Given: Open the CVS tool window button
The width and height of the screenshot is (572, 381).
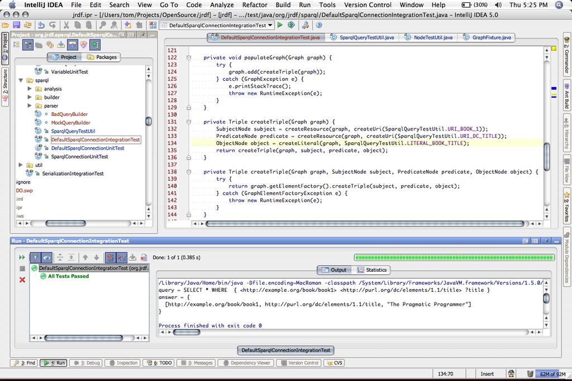Looking at the screenshot, I should click(335, 363).
